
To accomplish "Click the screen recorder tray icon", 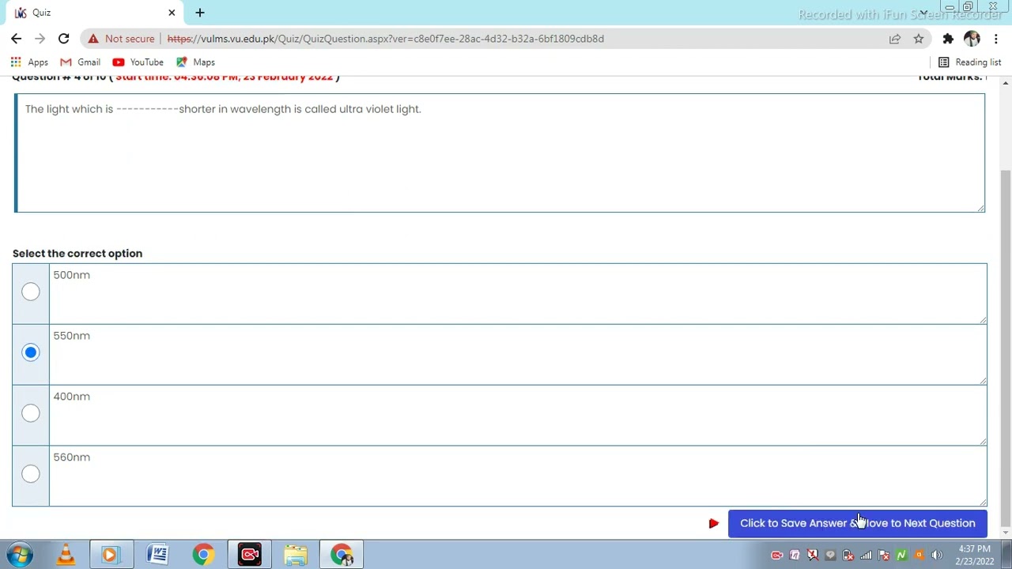I will (x=776, y=556).
